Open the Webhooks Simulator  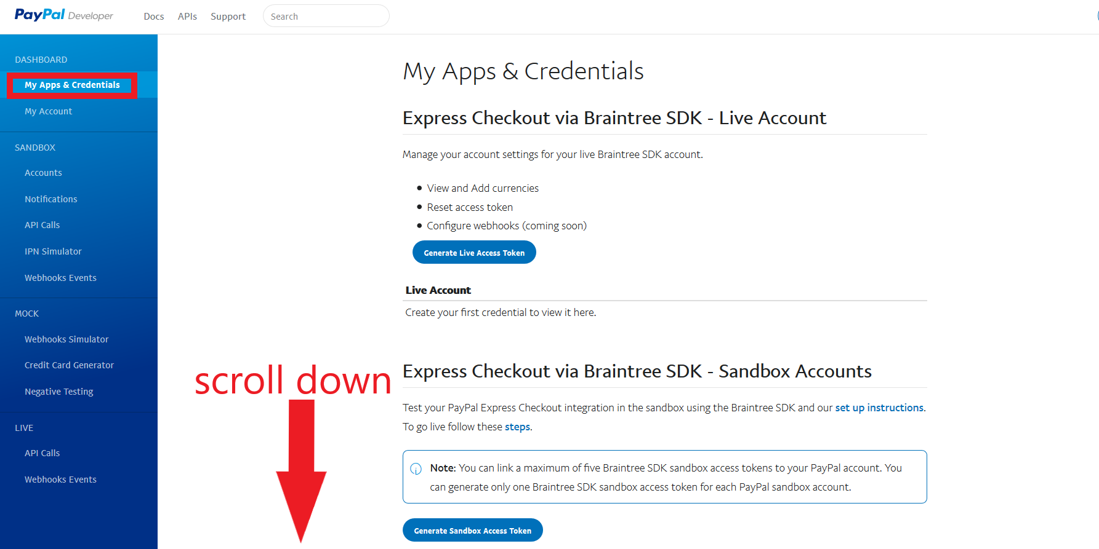(x=66, y=339)
